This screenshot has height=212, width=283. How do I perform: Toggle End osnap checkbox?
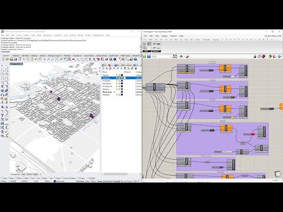2,178
